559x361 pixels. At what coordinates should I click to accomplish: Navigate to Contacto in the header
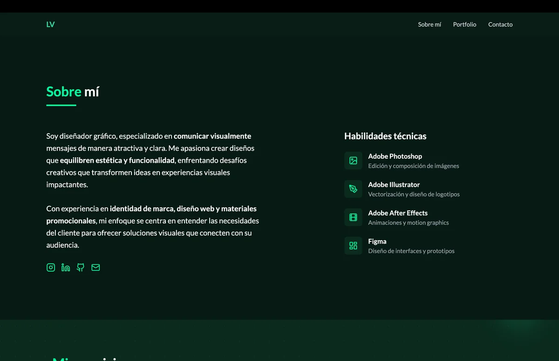tap(500, 25)
